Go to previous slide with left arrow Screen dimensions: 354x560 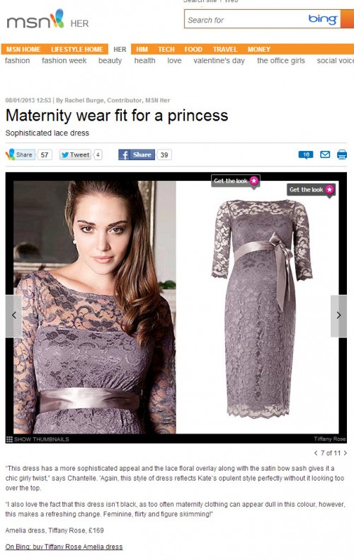click(14, 315)
